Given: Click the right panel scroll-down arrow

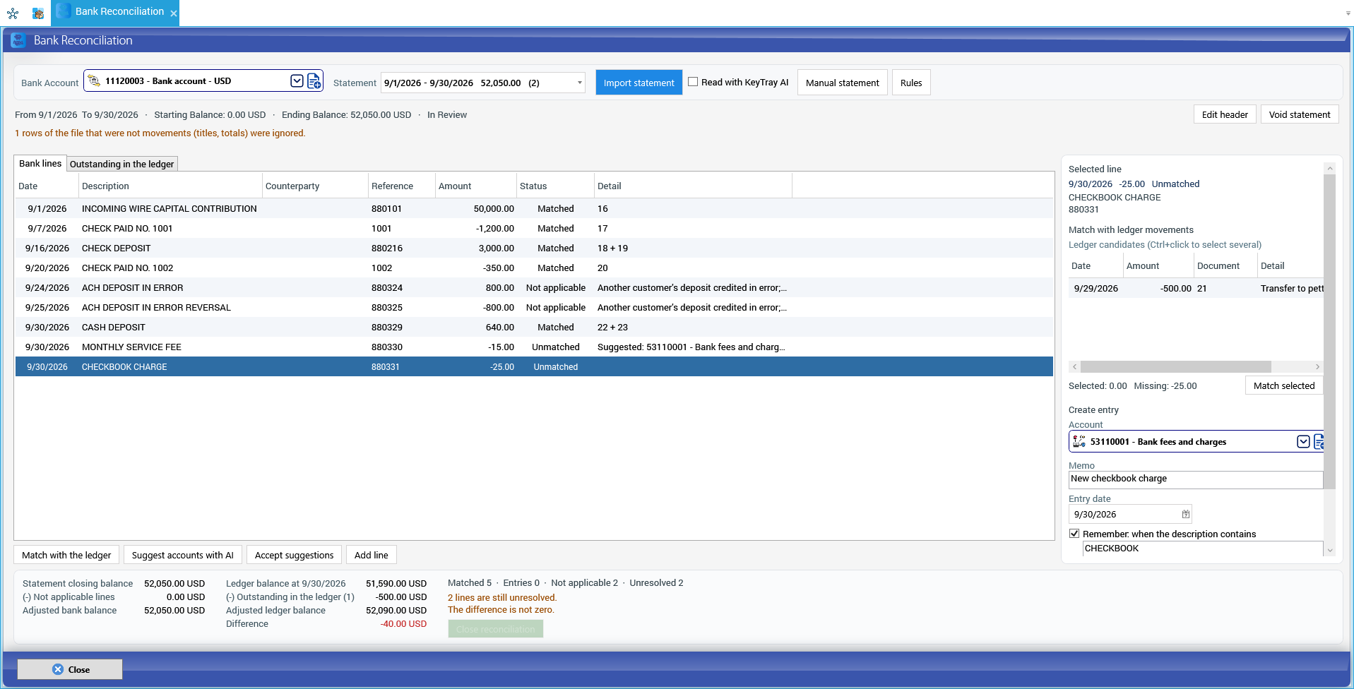Looking at the screenshot, I should [x=1330, y=551].
